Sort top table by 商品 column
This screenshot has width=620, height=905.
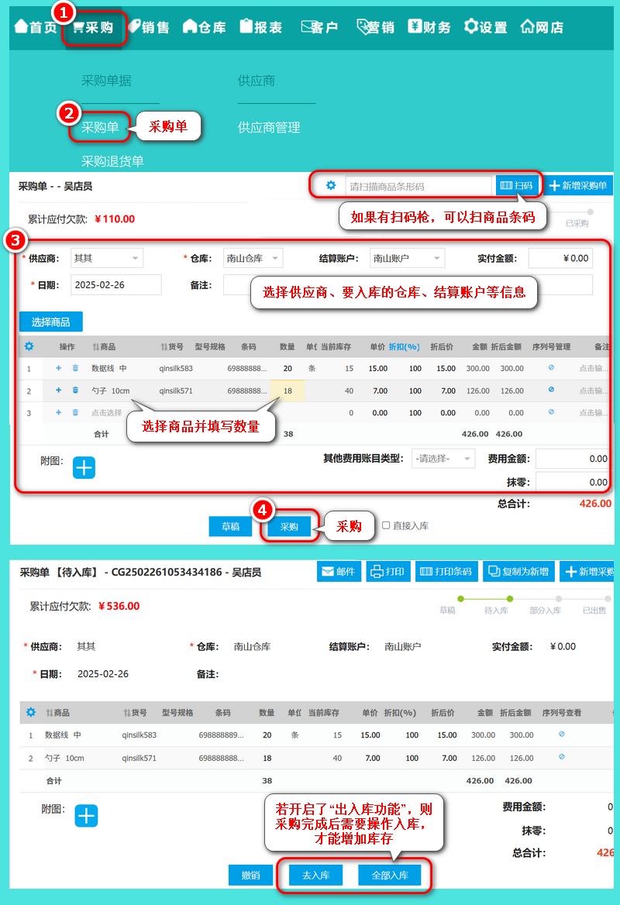click(x=104, y=347)
